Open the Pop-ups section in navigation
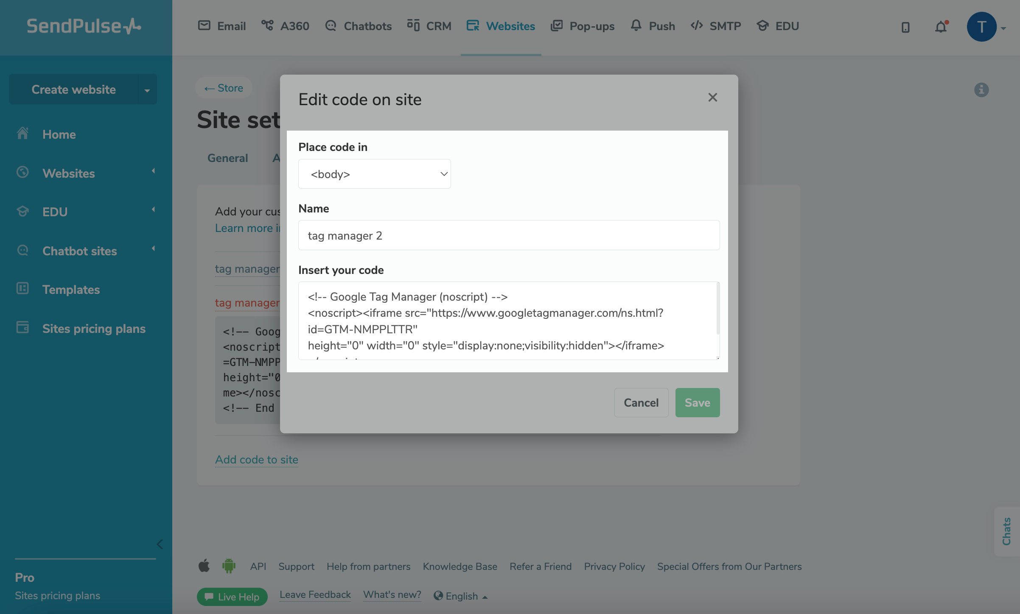The height and width of the screenshot is (614, 1020). point(583,26)
